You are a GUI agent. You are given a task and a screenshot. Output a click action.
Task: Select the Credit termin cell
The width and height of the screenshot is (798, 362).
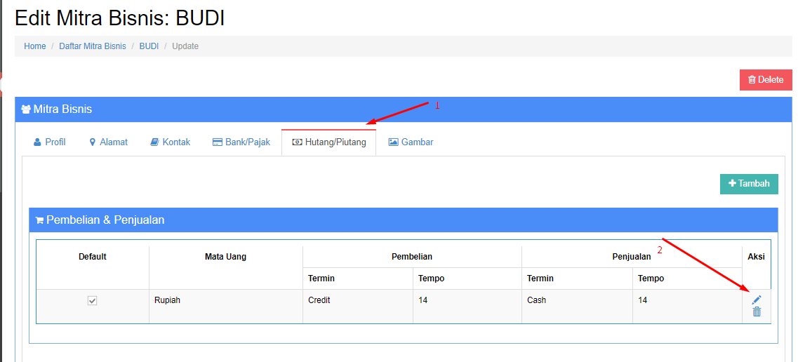pos(358,306)
